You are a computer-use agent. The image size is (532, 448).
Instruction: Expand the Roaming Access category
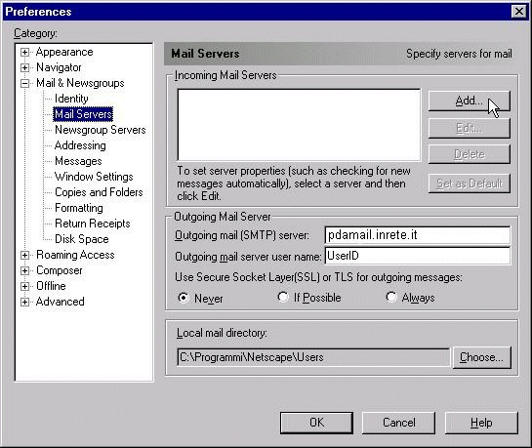tap(24, 255)
